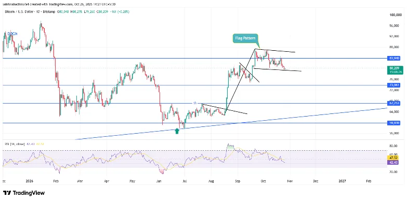Select the 67,253 horizontal line price label
The width and height of the screenshot is (407, 201).
395,103
